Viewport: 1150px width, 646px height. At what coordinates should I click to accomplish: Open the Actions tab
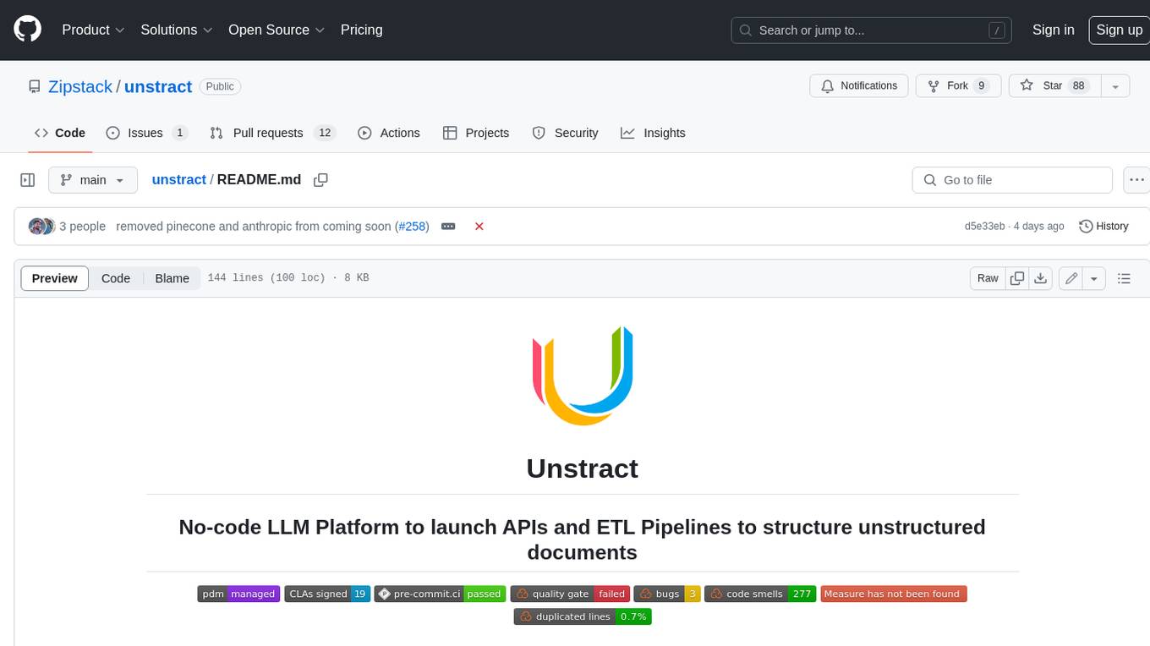pyautogui.click(x=389, y=133)
